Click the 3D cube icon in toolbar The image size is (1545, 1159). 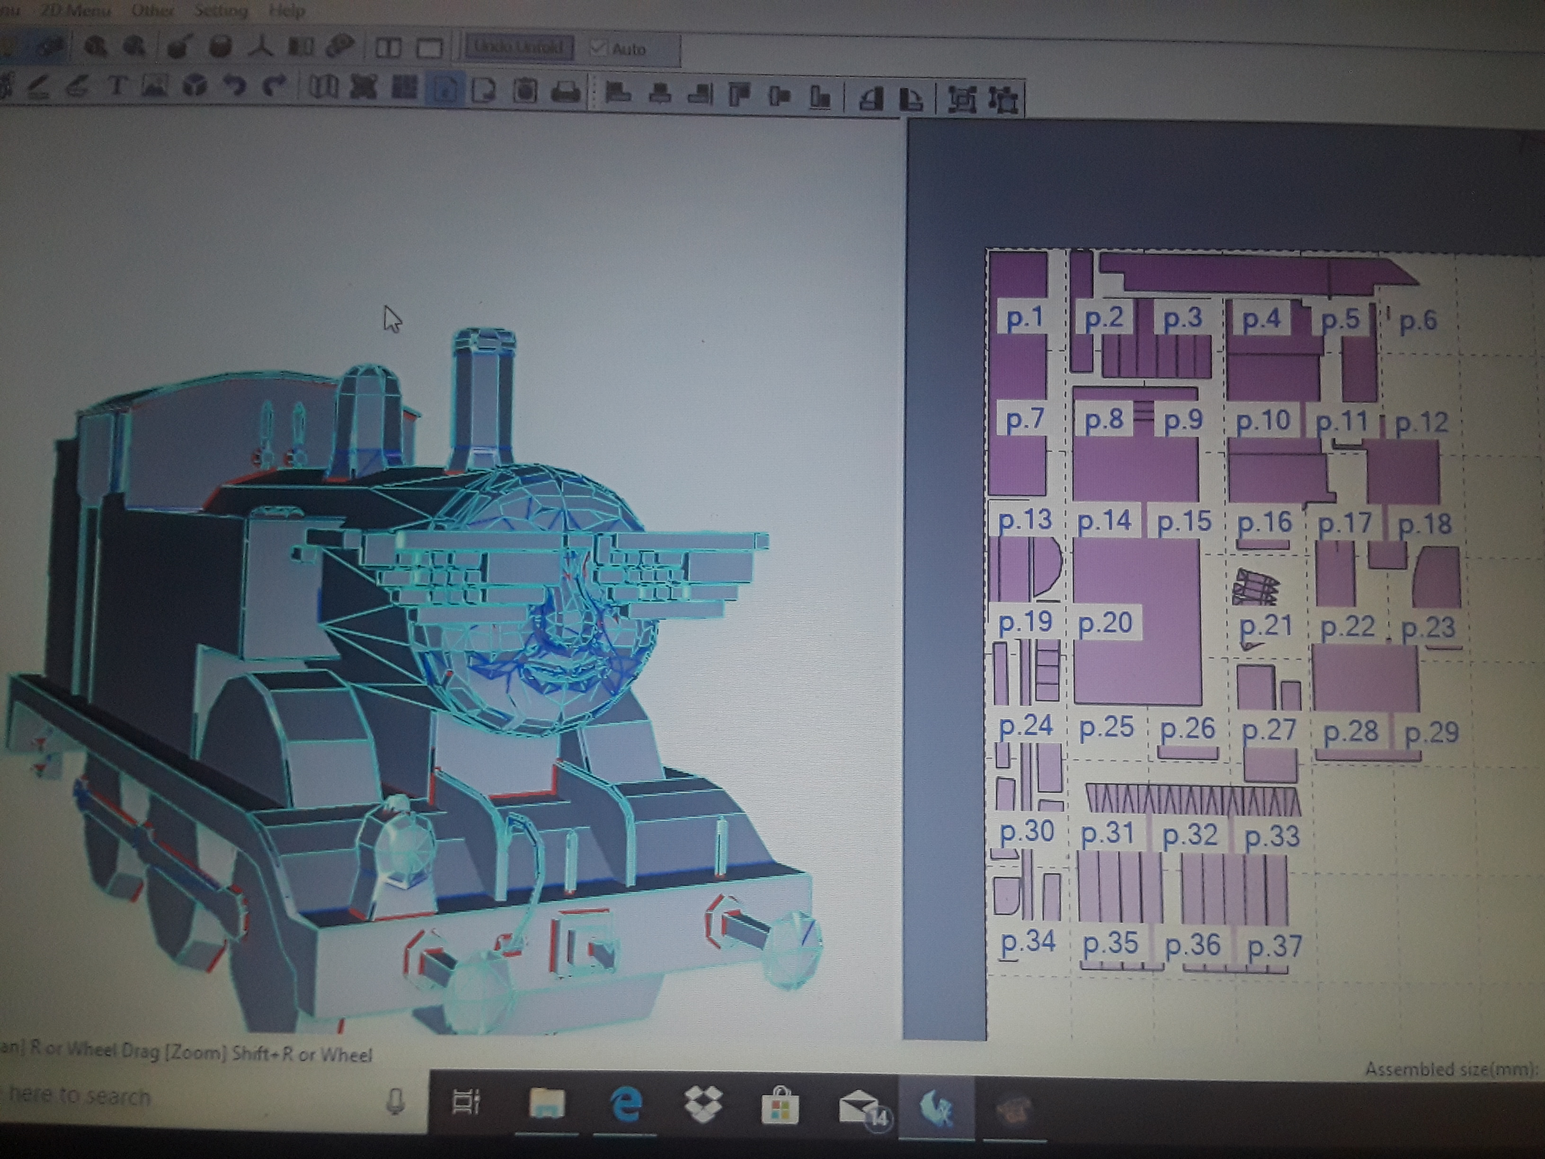click(195, 87)
